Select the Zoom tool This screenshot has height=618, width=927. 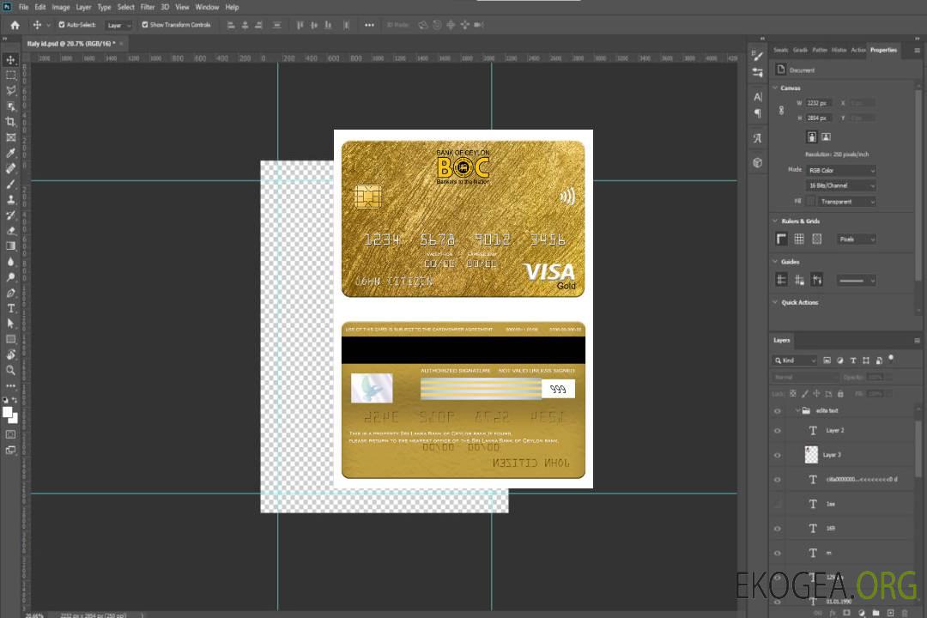click(x=10, y=370)
